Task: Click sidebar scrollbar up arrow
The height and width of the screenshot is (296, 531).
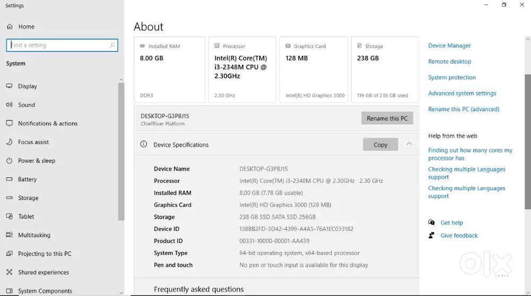Action: click(121, 79)
